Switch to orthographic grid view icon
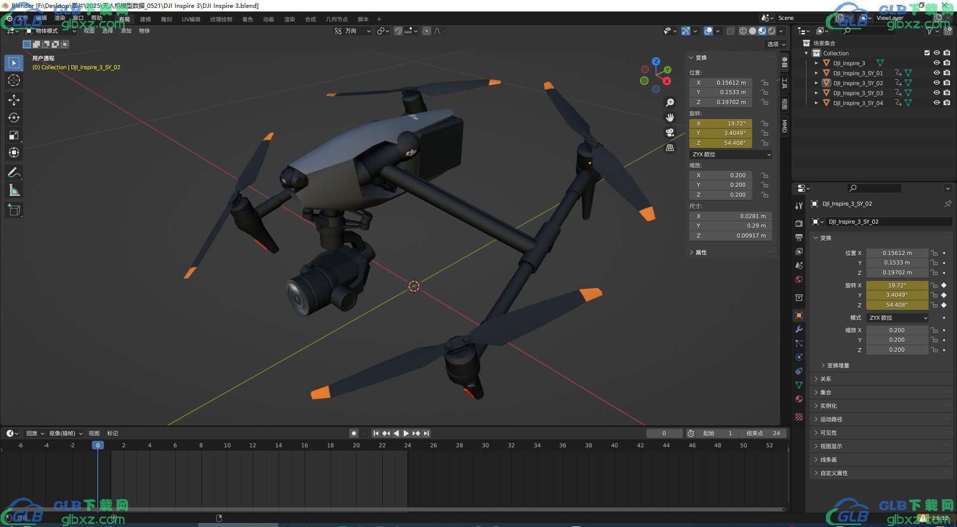The width and height of the screenshot is (957, 527). pos(670,148)
